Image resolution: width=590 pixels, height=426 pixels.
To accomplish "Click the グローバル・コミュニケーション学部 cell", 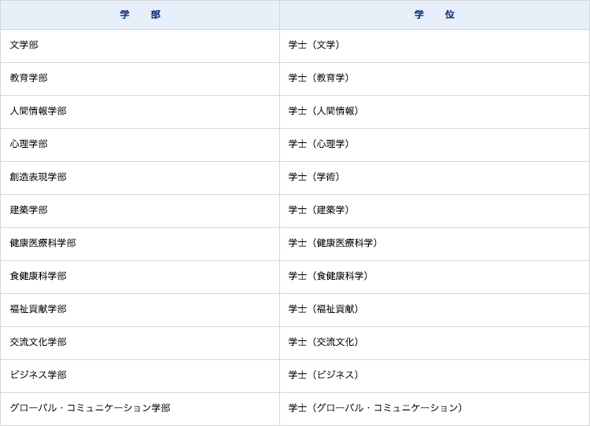I will [90, 409].
